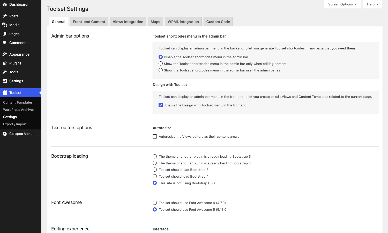Open the Posts menu item
This screenshot has height=233, width=388.
[21, 16]
